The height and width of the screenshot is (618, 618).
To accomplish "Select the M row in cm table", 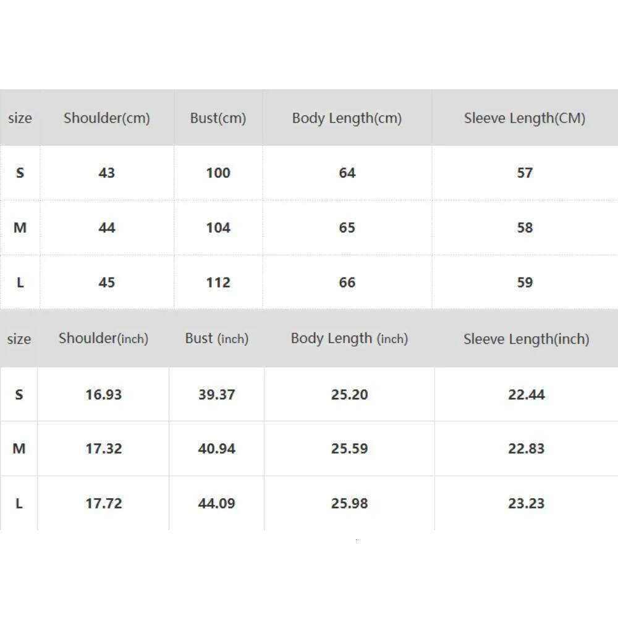I will point(20,228).
